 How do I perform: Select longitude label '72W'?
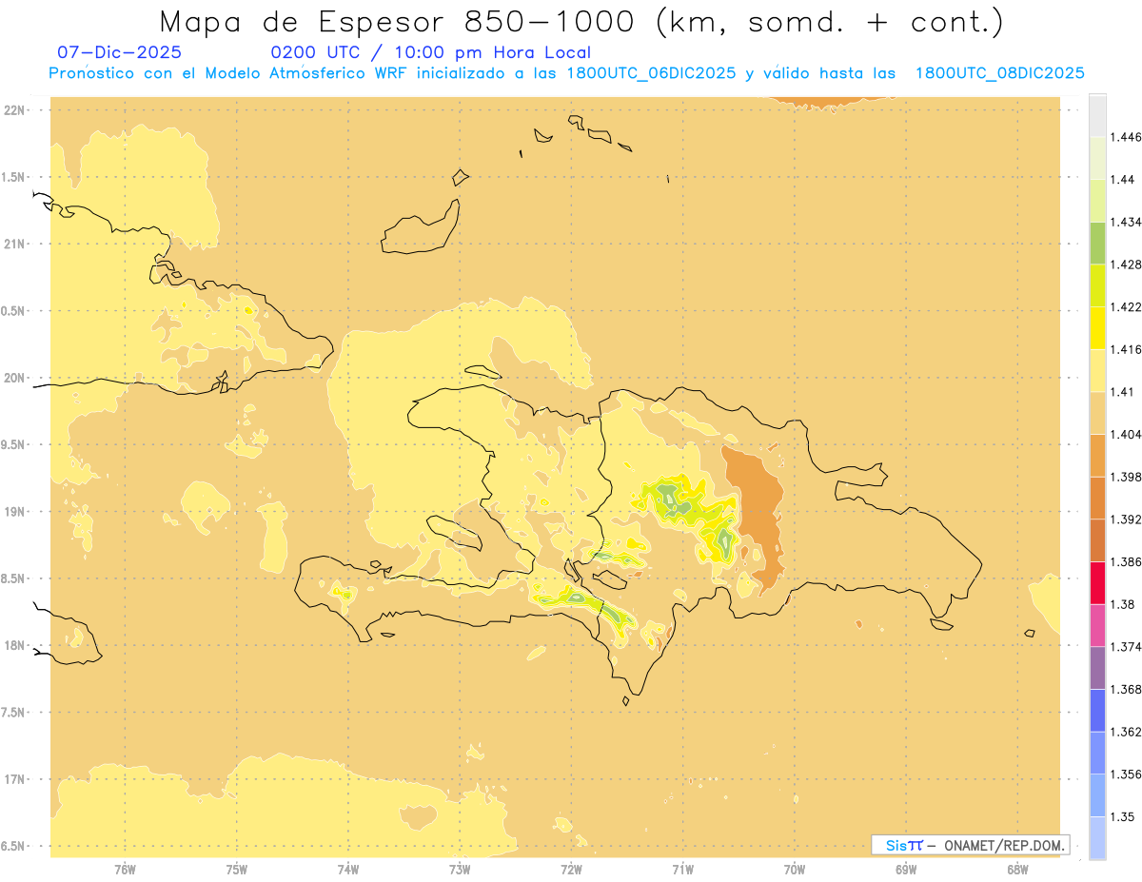pyautogui.click(x=571, y=870)
